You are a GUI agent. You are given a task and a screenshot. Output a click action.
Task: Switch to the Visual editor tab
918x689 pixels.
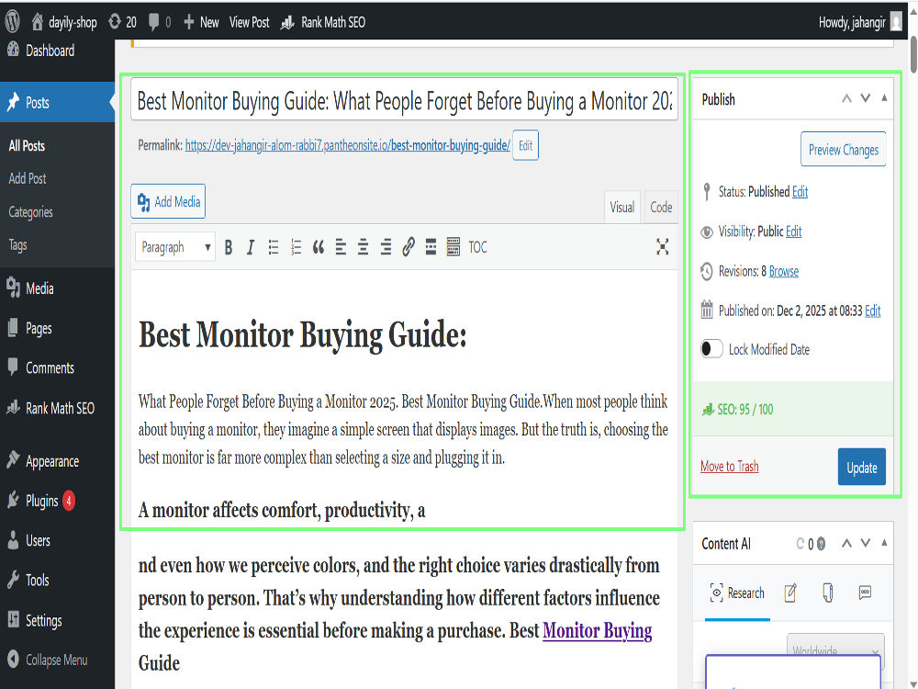pyautogui.click(x=621, y=208)
